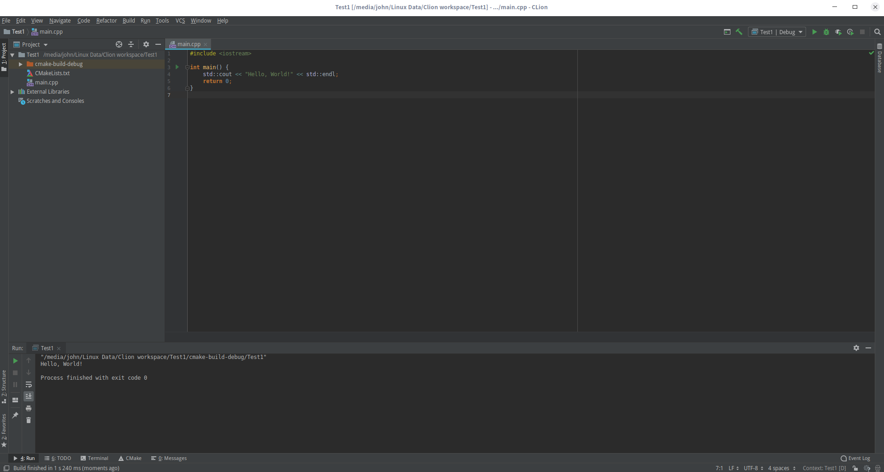The height and width of the screenshot is (472, 884).
Task: Collapse the Test1 root tree node
Action: [x=12, y=55]
